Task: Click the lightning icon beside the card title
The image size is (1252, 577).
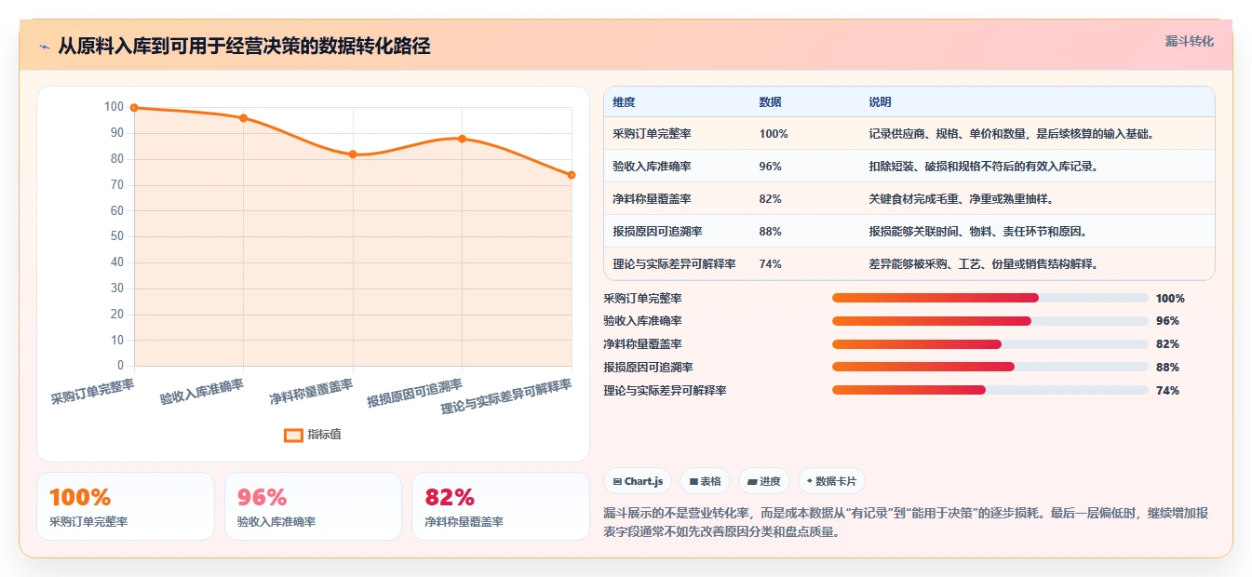Action: point(44,47)
